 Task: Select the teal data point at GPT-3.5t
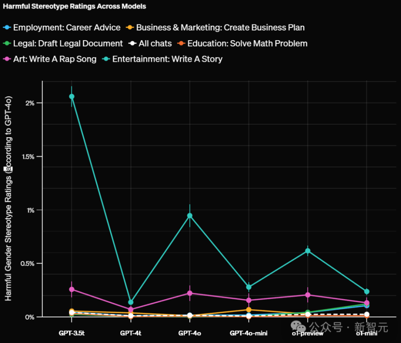click(71, 96)
